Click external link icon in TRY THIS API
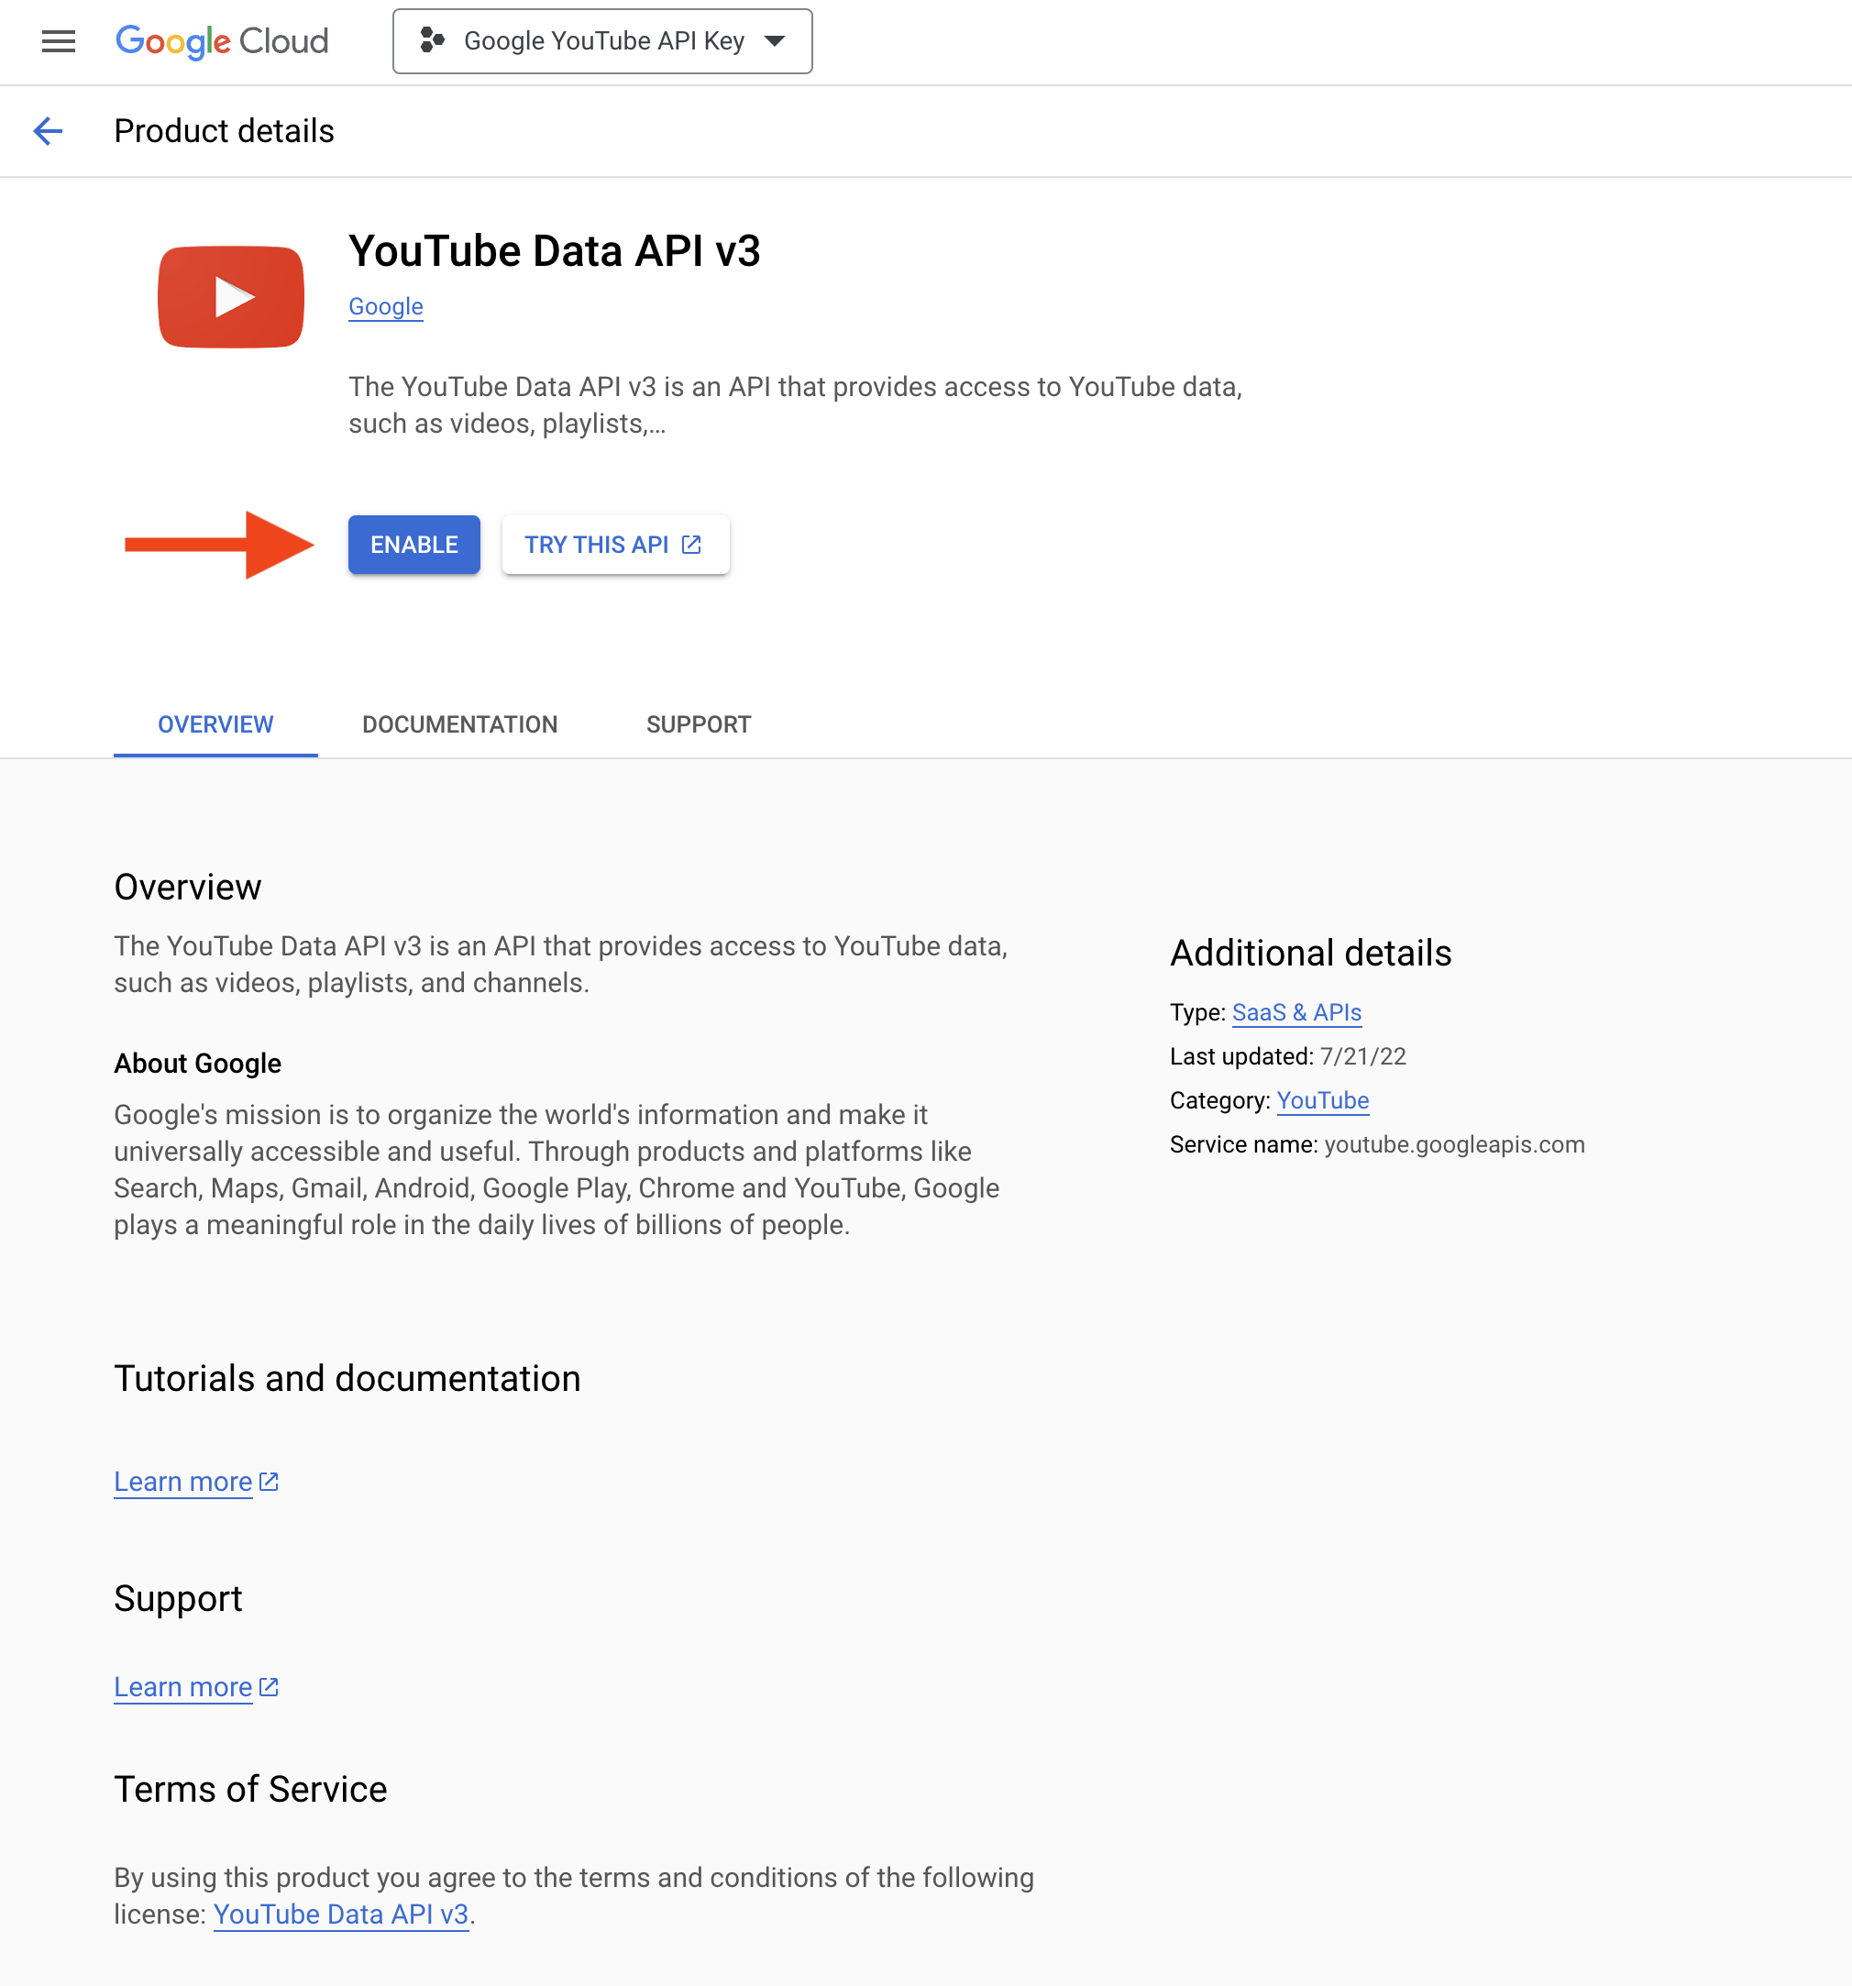The width and height of the screenshot is (1852, 1986). (x=691, y=545)
